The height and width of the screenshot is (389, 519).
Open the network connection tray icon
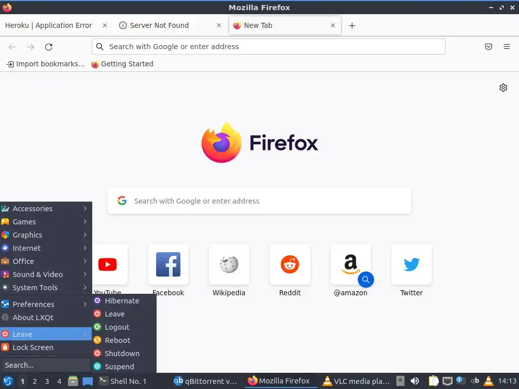[x=448, y=381]
